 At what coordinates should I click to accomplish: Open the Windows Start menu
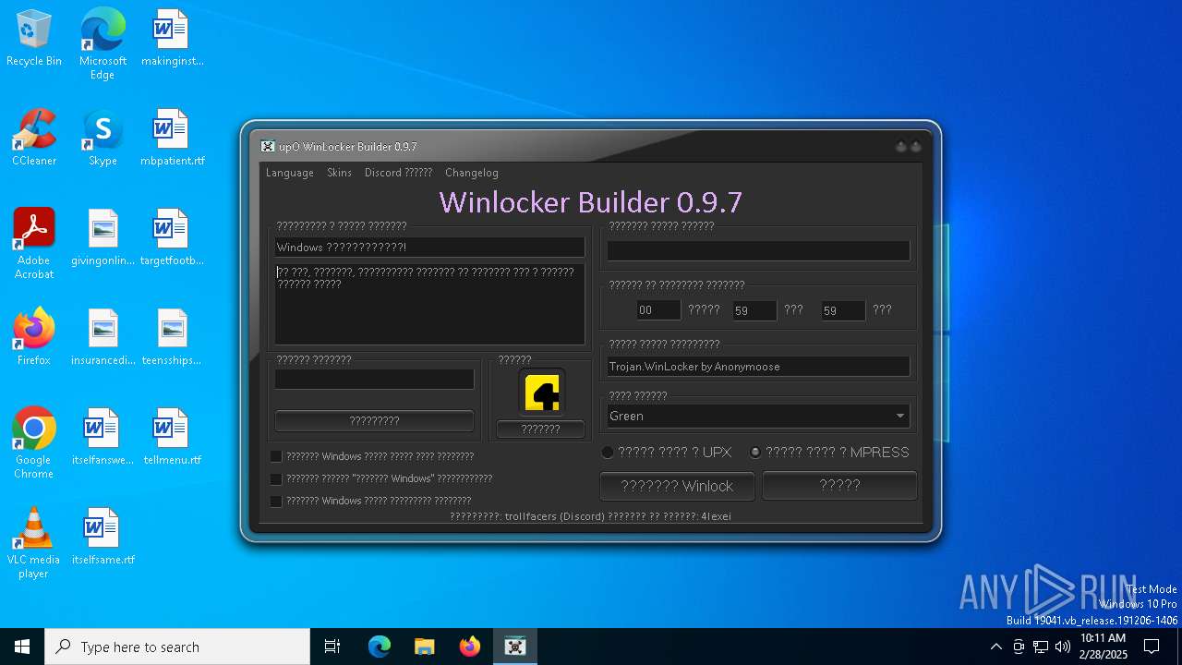pyautogui.click(x=22, y=647)
